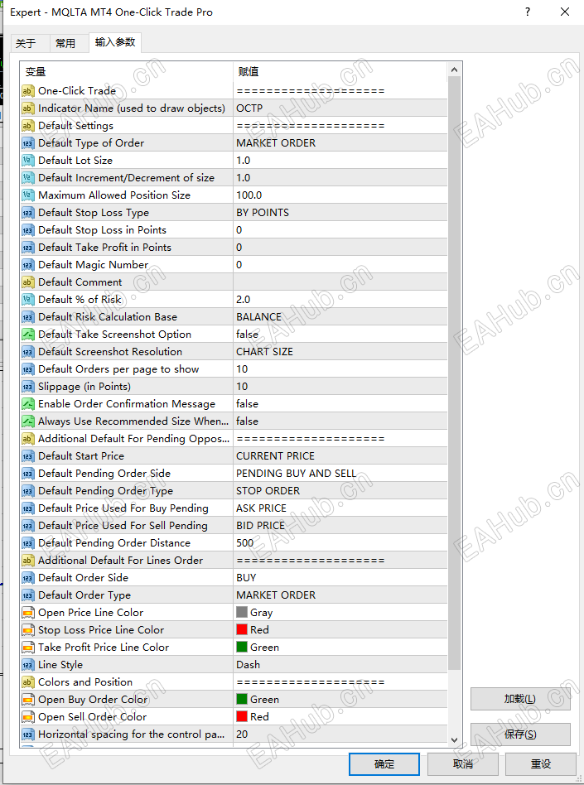584x785 pixels.
Task: Click the color icon beside Stop Loss Price Line Color
Action: 27,630
